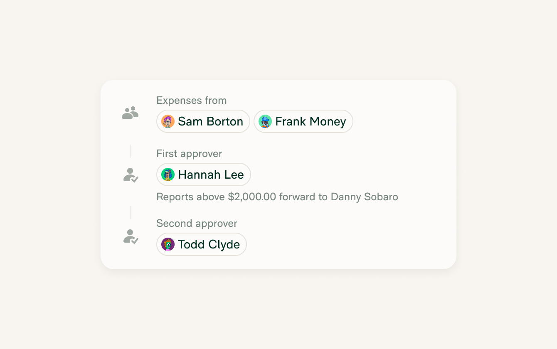Open the Hannah Lee approver chip
The image size is (557, 349).
point(204,174)
